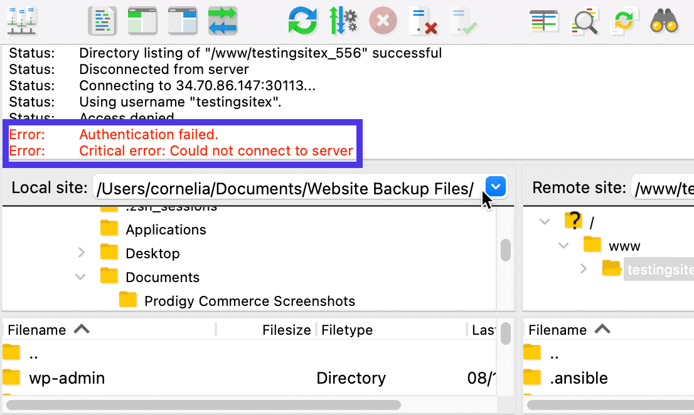Open the Local site path dropdown
694x415 pixels.
click(x=495, y=186)
